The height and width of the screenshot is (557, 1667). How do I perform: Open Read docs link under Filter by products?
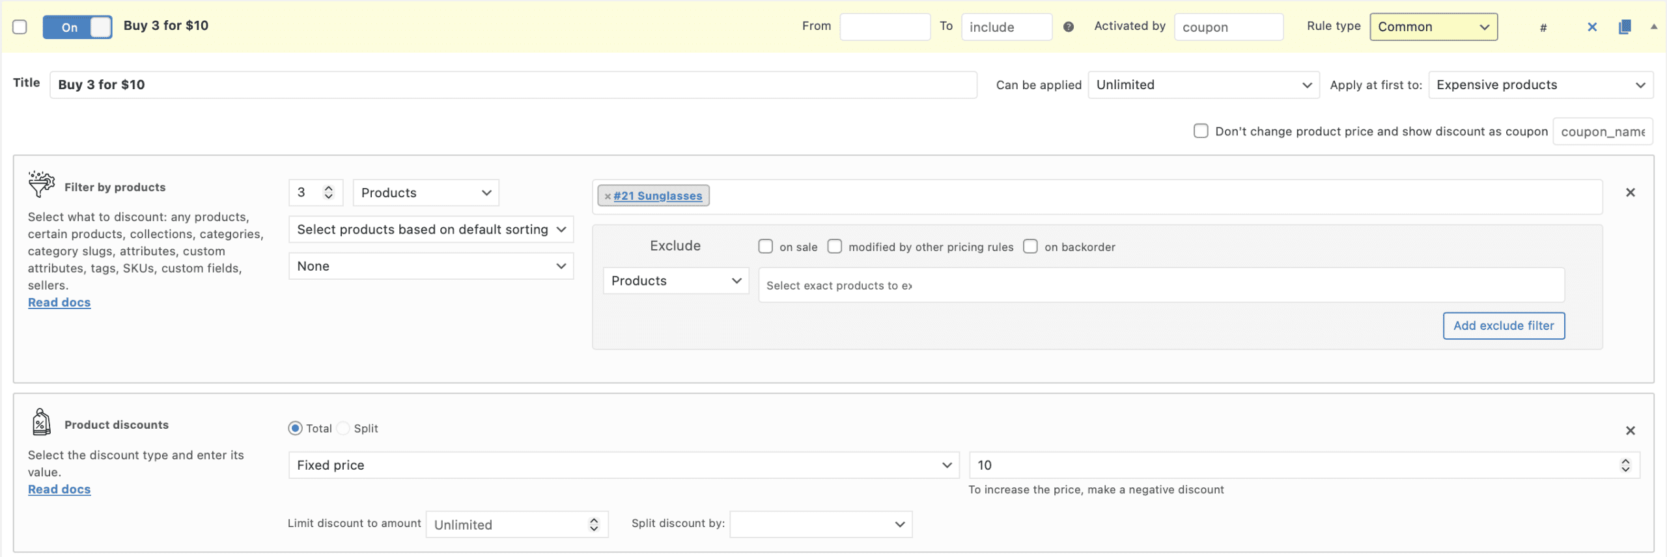click(59, 303)
